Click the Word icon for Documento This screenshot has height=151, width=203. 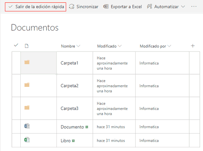27,126
